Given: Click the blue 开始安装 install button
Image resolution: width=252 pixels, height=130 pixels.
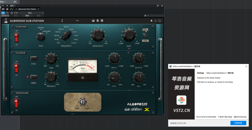Looking at the screenshot, I should (238, 123).
